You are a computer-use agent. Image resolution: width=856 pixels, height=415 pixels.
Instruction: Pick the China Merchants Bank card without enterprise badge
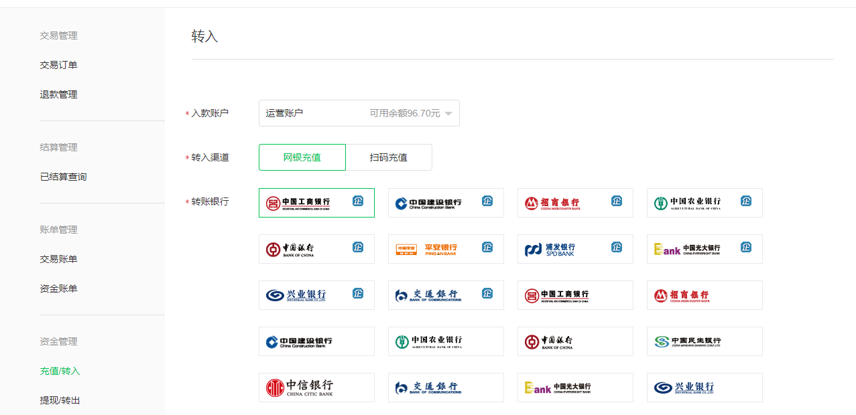pyautogui.click(x=705, y=295)
